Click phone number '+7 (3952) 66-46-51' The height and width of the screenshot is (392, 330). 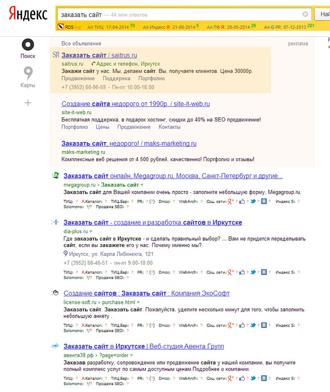tap(86, 263)
